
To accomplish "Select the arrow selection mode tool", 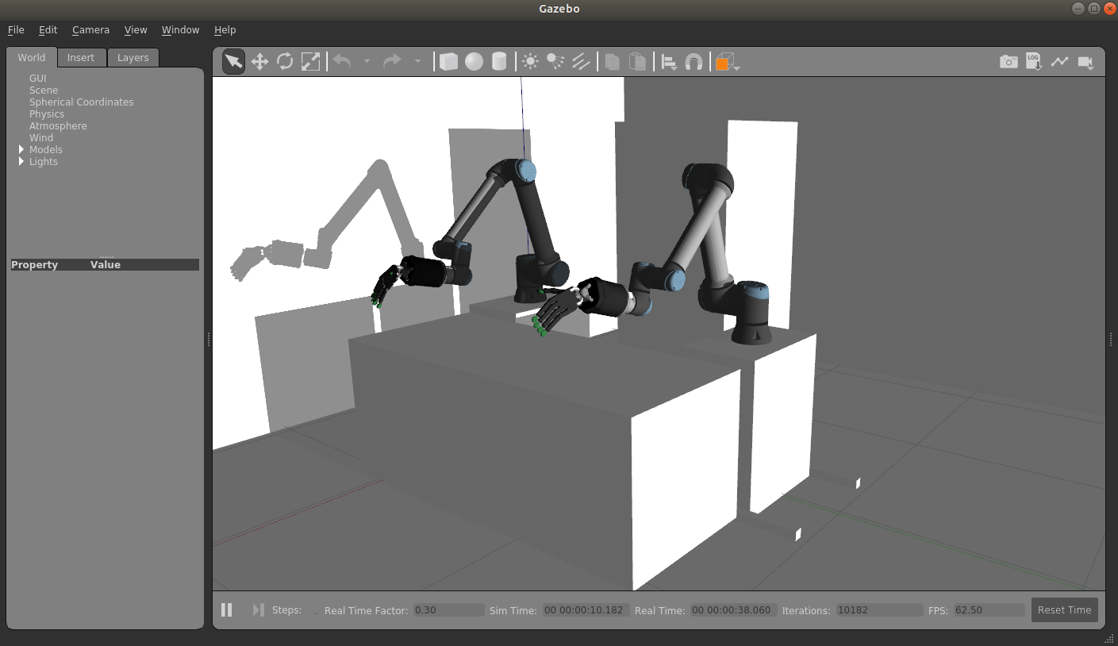I will [x=233, y=61].
